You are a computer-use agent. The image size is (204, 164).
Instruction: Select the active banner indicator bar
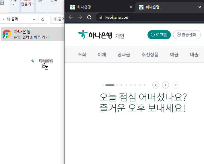[x=110, y=85]
